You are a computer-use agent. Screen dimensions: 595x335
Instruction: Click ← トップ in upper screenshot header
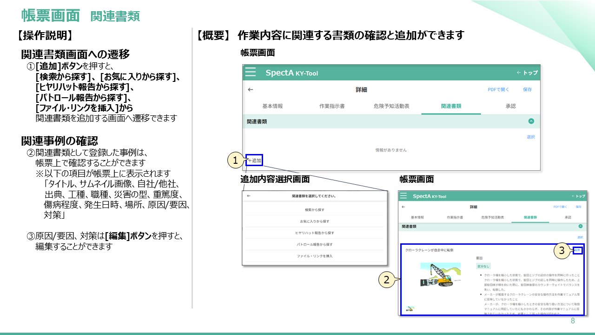tap(527, 73)
